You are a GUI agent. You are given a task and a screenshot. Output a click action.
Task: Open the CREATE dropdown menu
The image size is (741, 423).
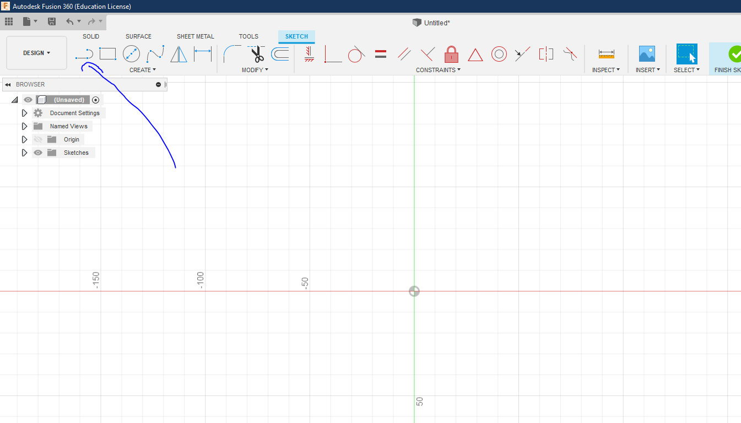click(x=143, y=70)
